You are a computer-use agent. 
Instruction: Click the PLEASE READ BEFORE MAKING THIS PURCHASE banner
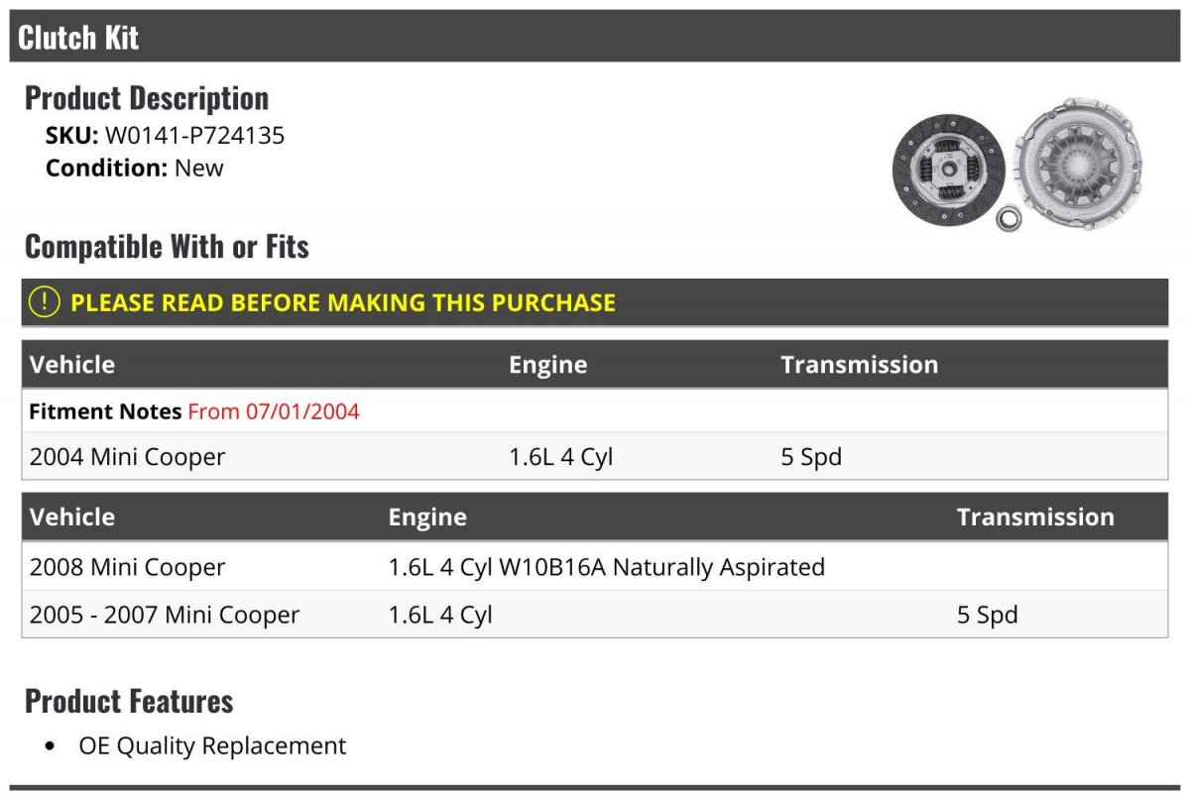[x=595, y=302]
